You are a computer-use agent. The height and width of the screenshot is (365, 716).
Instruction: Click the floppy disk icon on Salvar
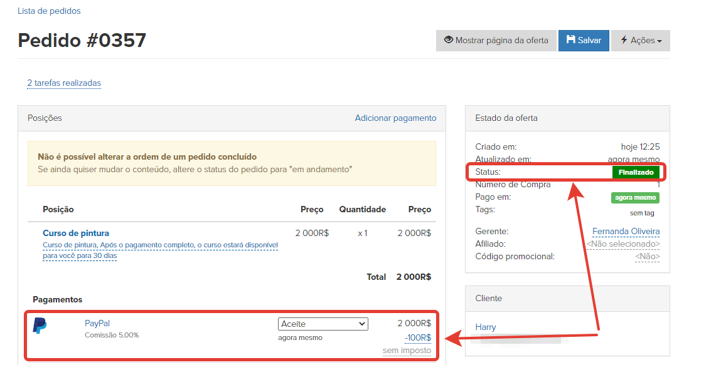pyautogui.click(x=570, y=40)
